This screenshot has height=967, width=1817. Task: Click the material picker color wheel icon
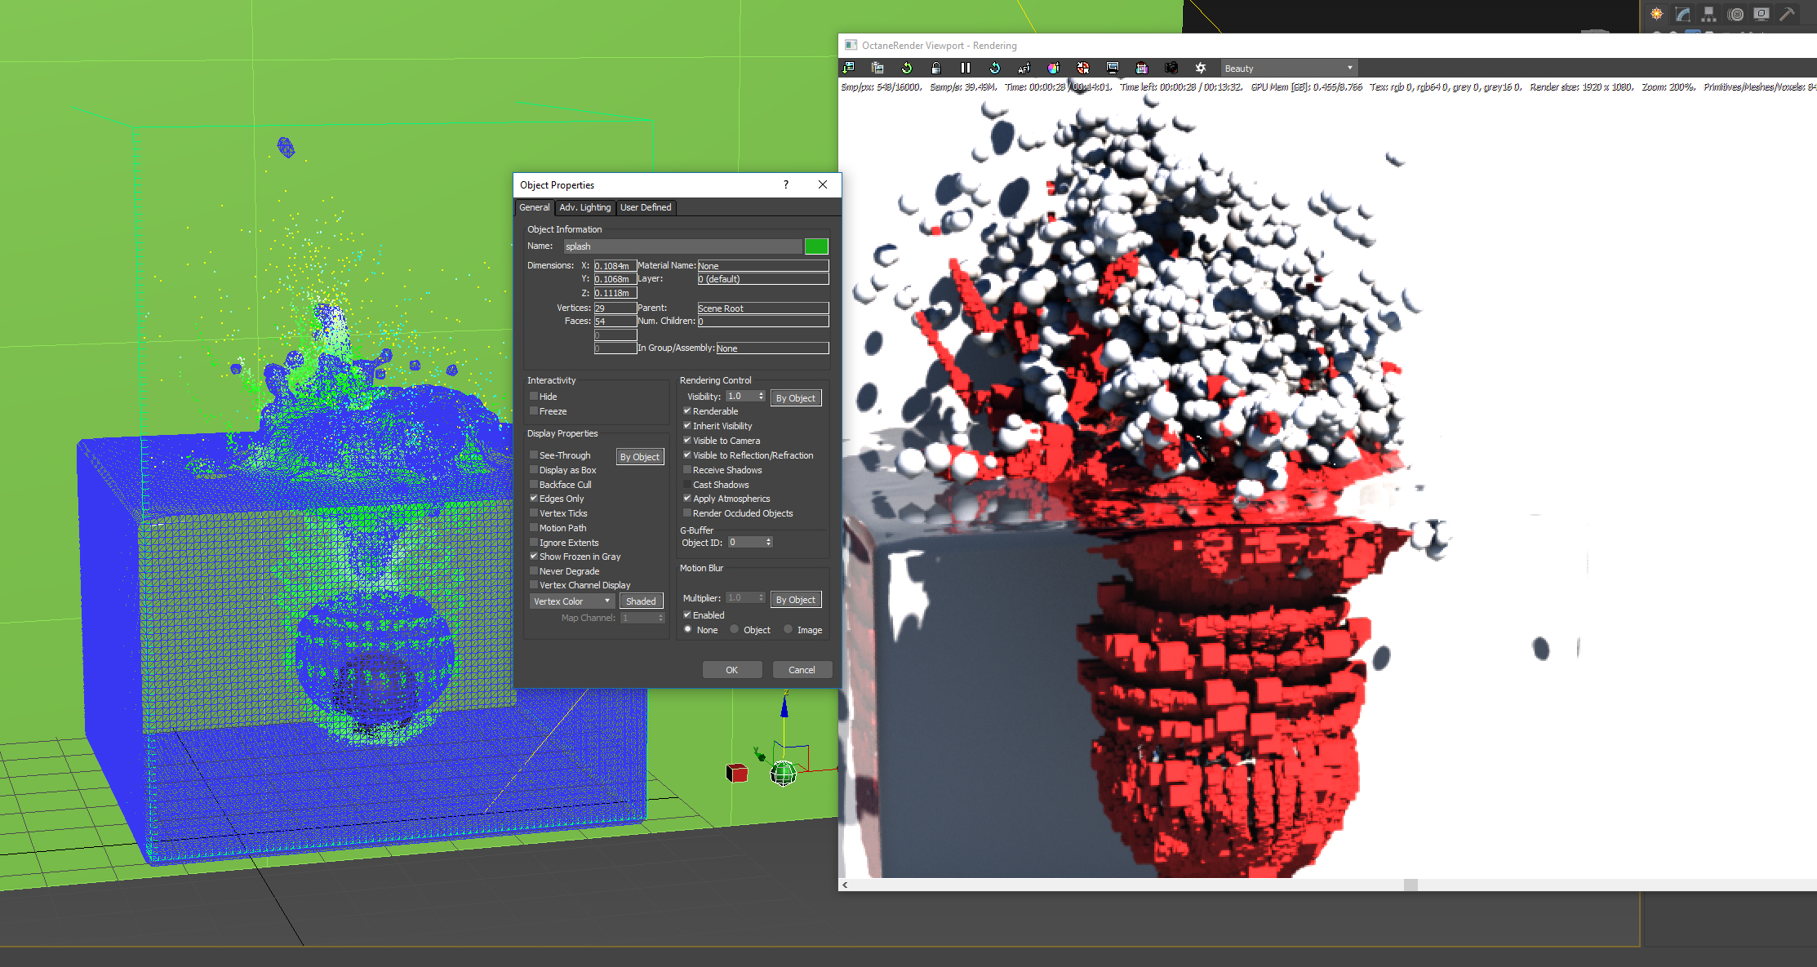click(x=1053, y=68)
